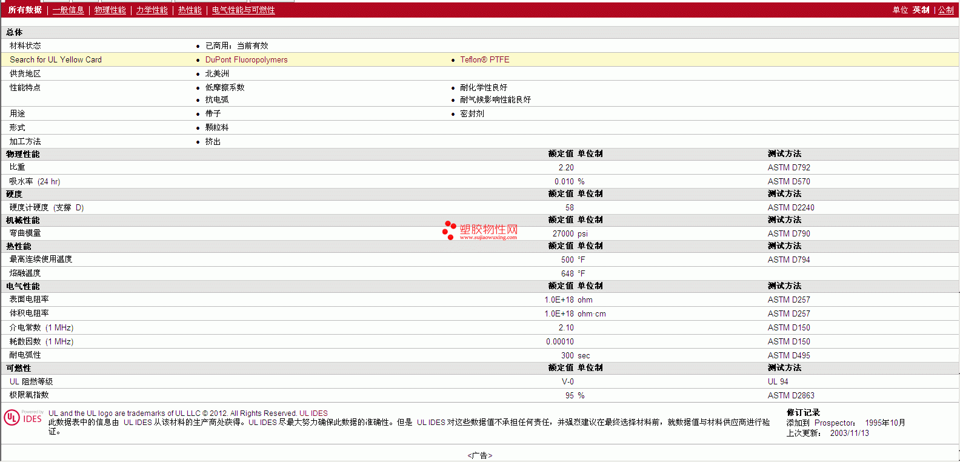Select the 最高连续使用温度 value 500
The height and width of the screenshot is (462, 960).
click(x=567, y=260)
